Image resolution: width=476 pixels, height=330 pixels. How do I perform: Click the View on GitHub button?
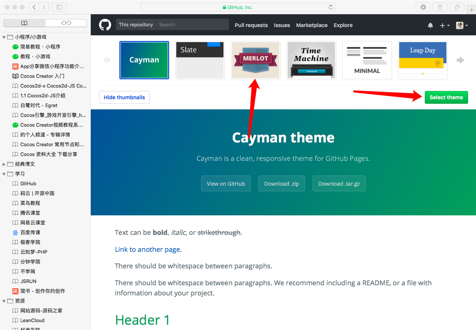(x=226, y=184)
